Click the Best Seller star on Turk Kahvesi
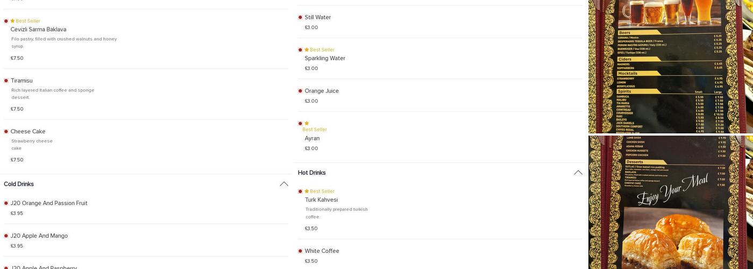The width and height of the screenshot is (753, 269). (307, 192)
